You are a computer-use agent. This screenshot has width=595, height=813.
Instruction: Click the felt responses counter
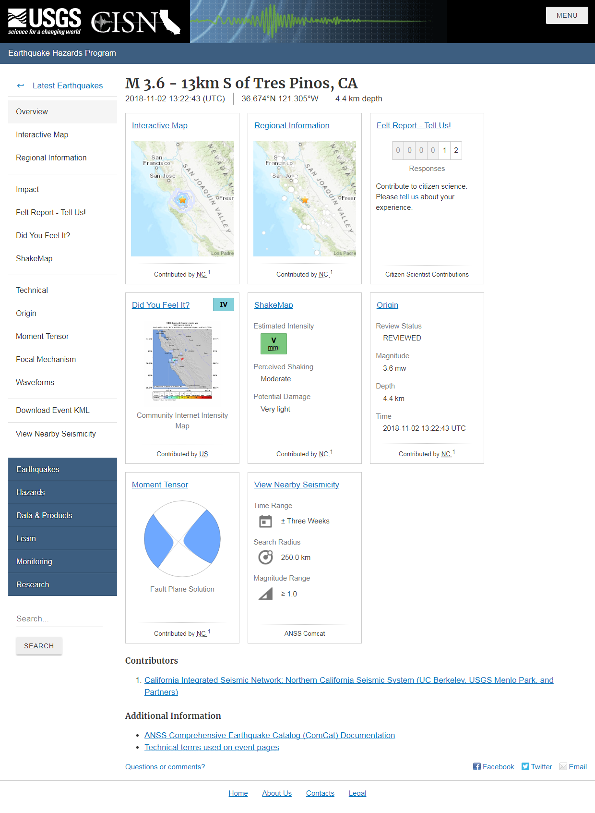[427, 150]
